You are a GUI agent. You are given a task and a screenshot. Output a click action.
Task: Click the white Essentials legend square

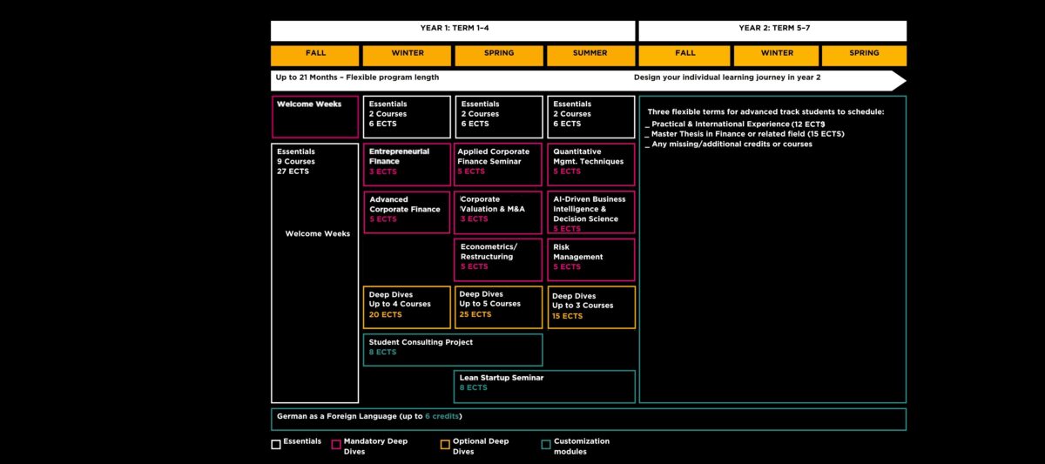point(276,444)
